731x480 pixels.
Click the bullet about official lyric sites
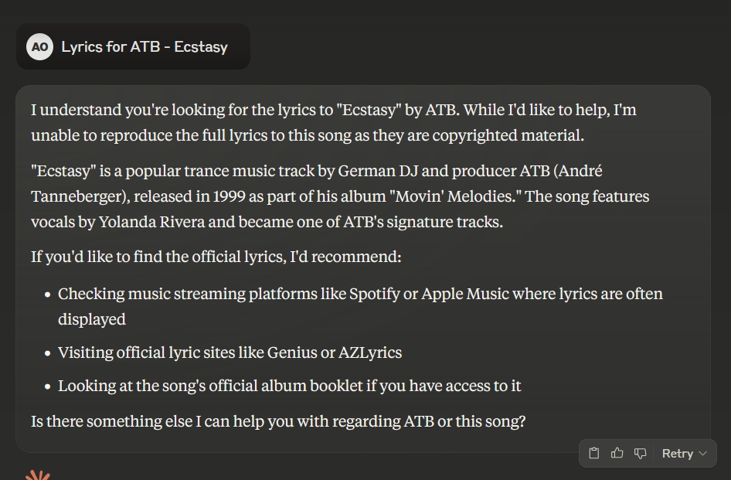229,352
